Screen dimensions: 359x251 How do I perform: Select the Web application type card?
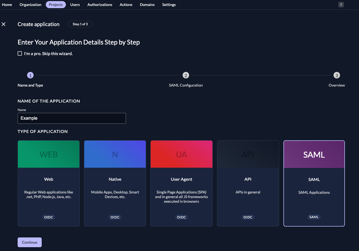click(x=48, y=183)
